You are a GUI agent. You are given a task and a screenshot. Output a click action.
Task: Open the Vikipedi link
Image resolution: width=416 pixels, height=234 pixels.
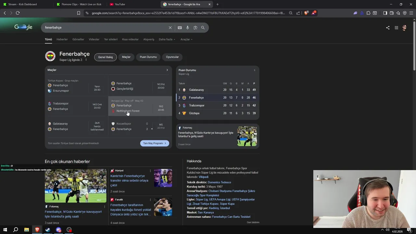203,177
